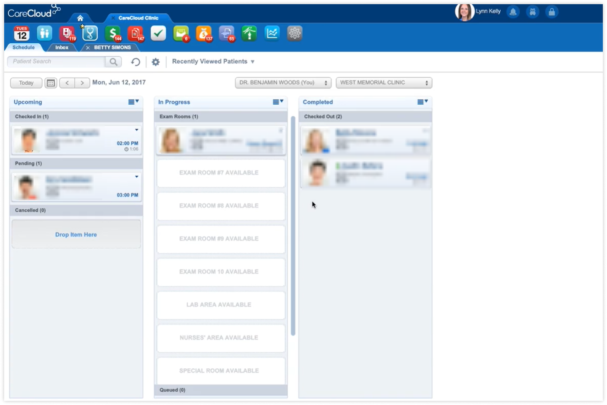Click the Mon, Jun 12, 2017 date label

(x=119, y=82)
